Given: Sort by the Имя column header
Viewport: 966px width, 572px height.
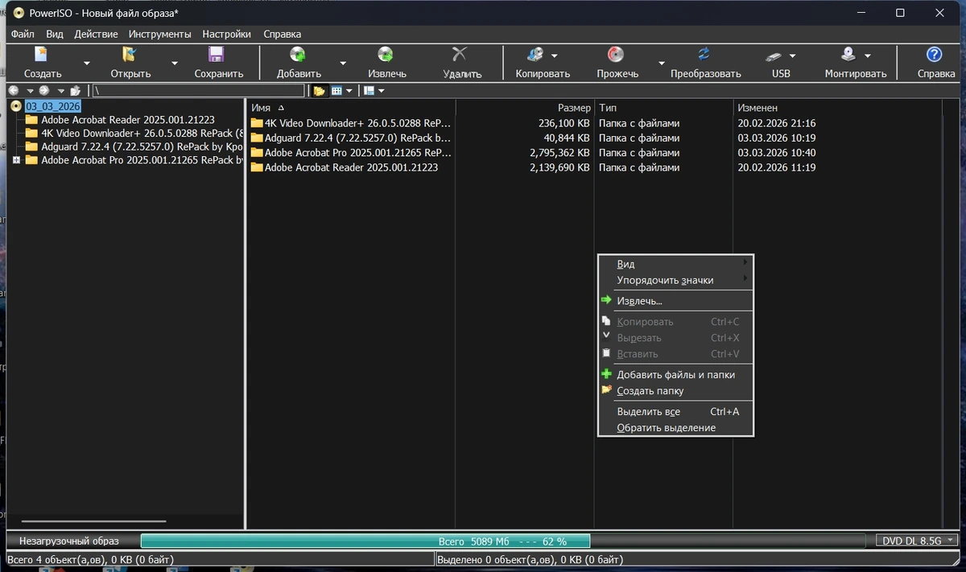Looking at the screenshot, I should point(351,107).
